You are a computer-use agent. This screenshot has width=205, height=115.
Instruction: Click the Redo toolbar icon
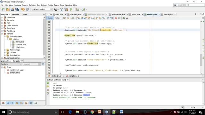28,9
